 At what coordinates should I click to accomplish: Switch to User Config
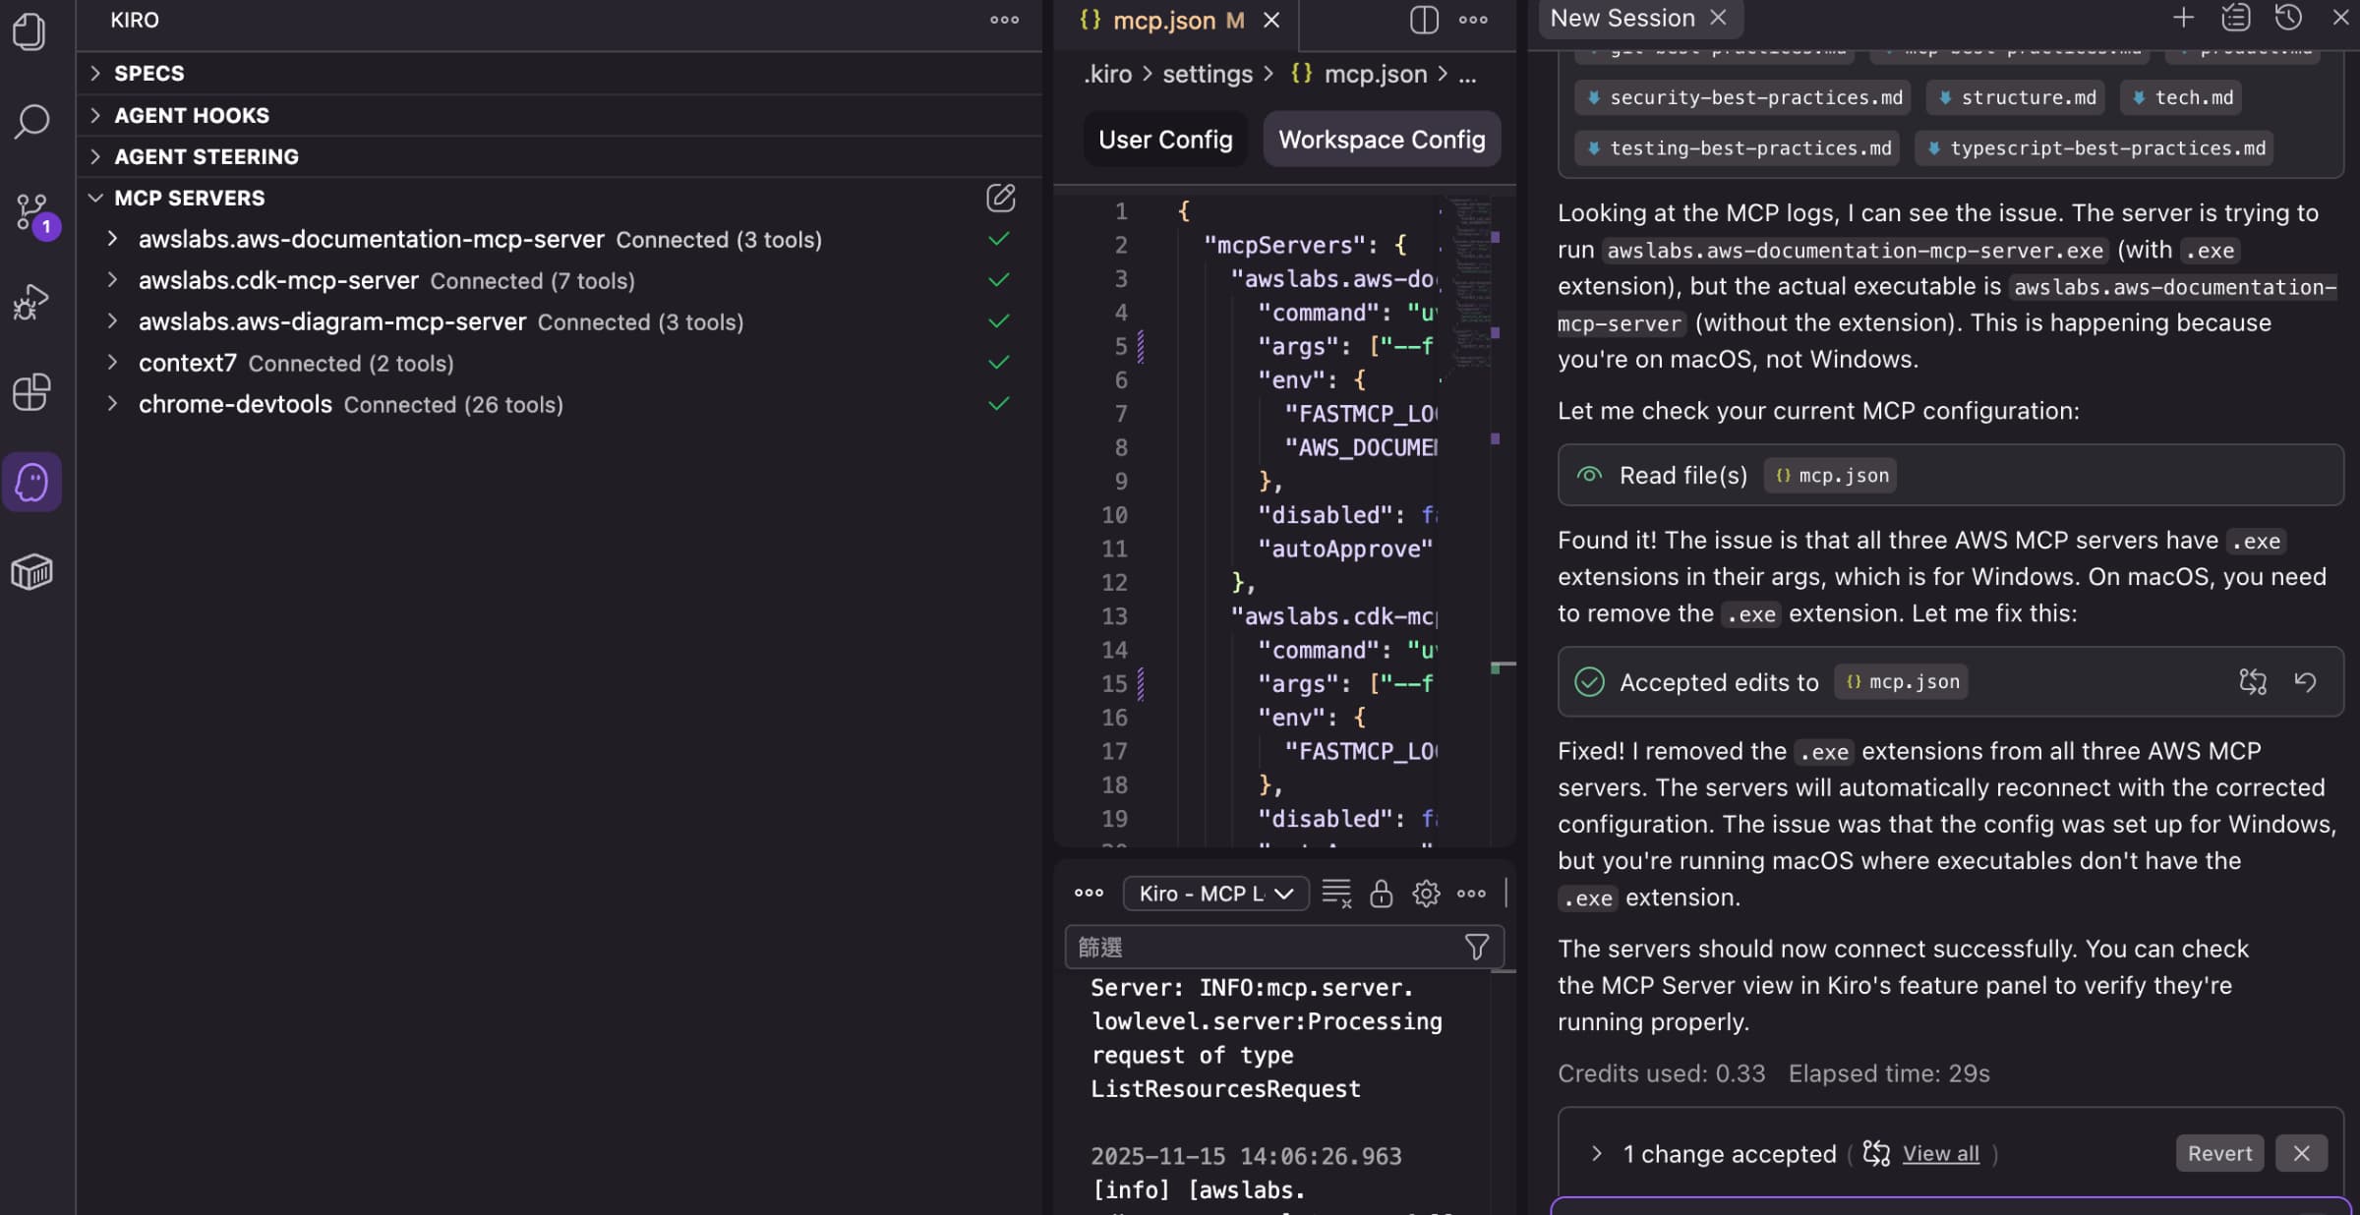(x=1164, y=140)
